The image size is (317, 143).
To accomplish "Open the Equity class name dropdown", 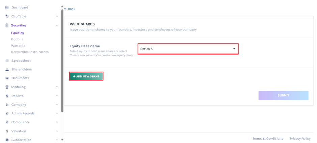I will point(188,49).
